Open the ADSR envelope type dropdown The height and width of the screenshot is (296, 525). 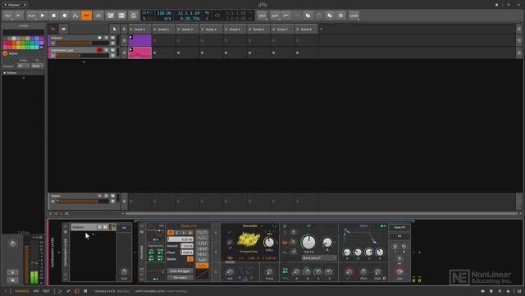[x=364, y=226]
